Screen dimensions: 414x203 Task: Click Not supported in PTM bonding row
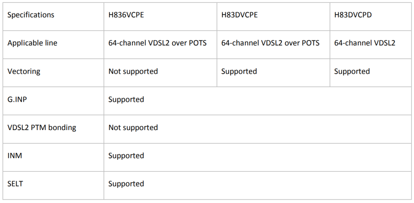tap(133, 128)
